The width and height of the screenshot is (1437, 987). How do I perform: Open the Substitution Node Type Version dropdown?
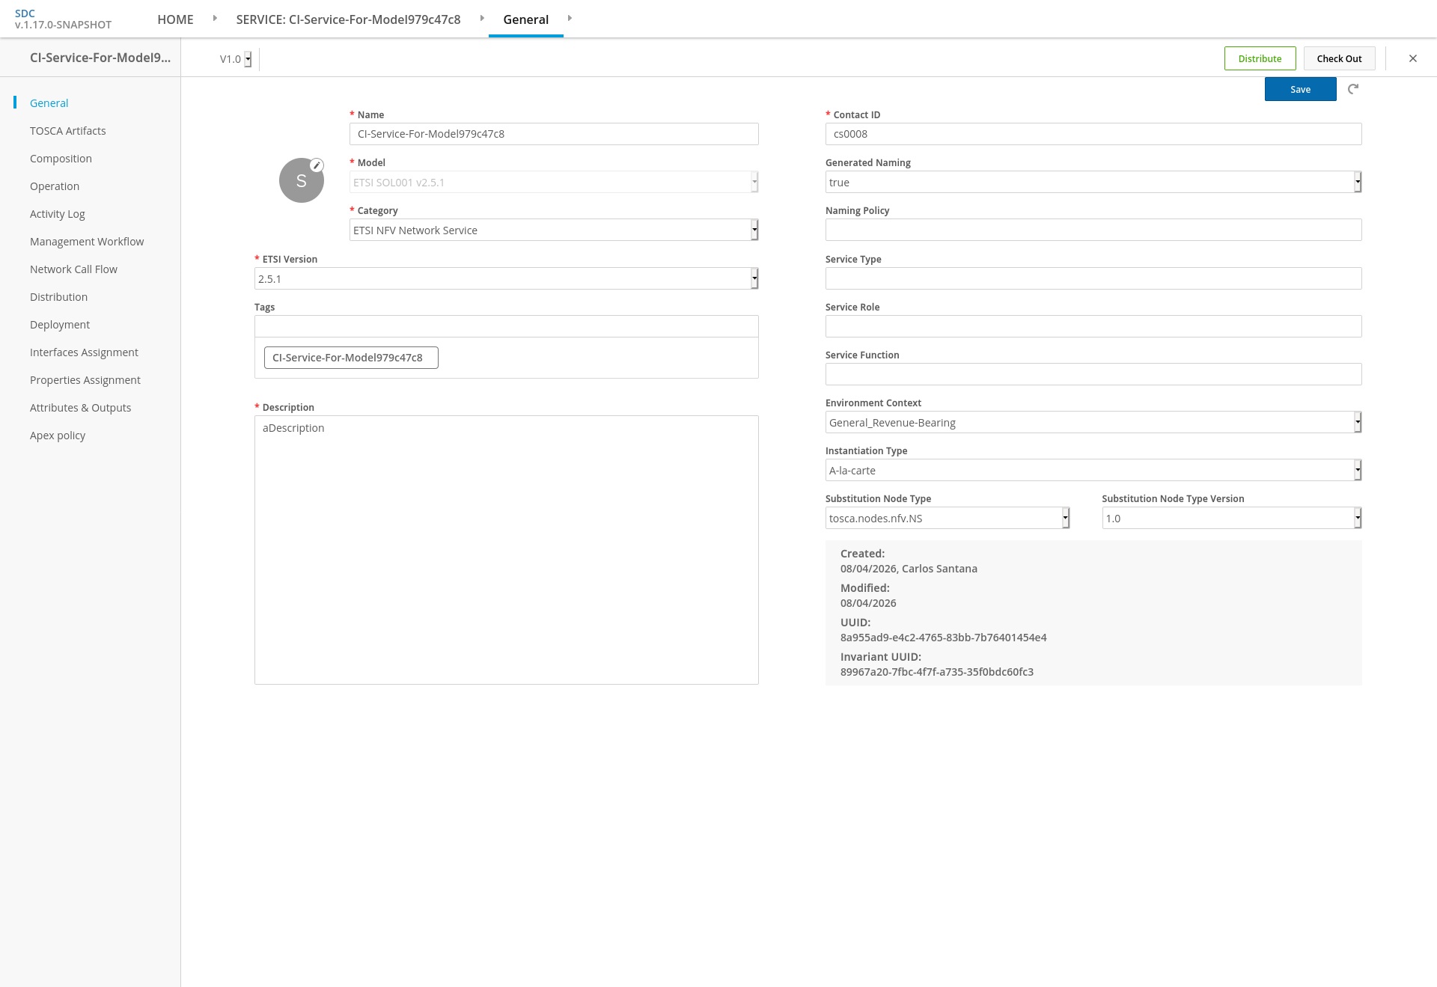[1231, 518]
